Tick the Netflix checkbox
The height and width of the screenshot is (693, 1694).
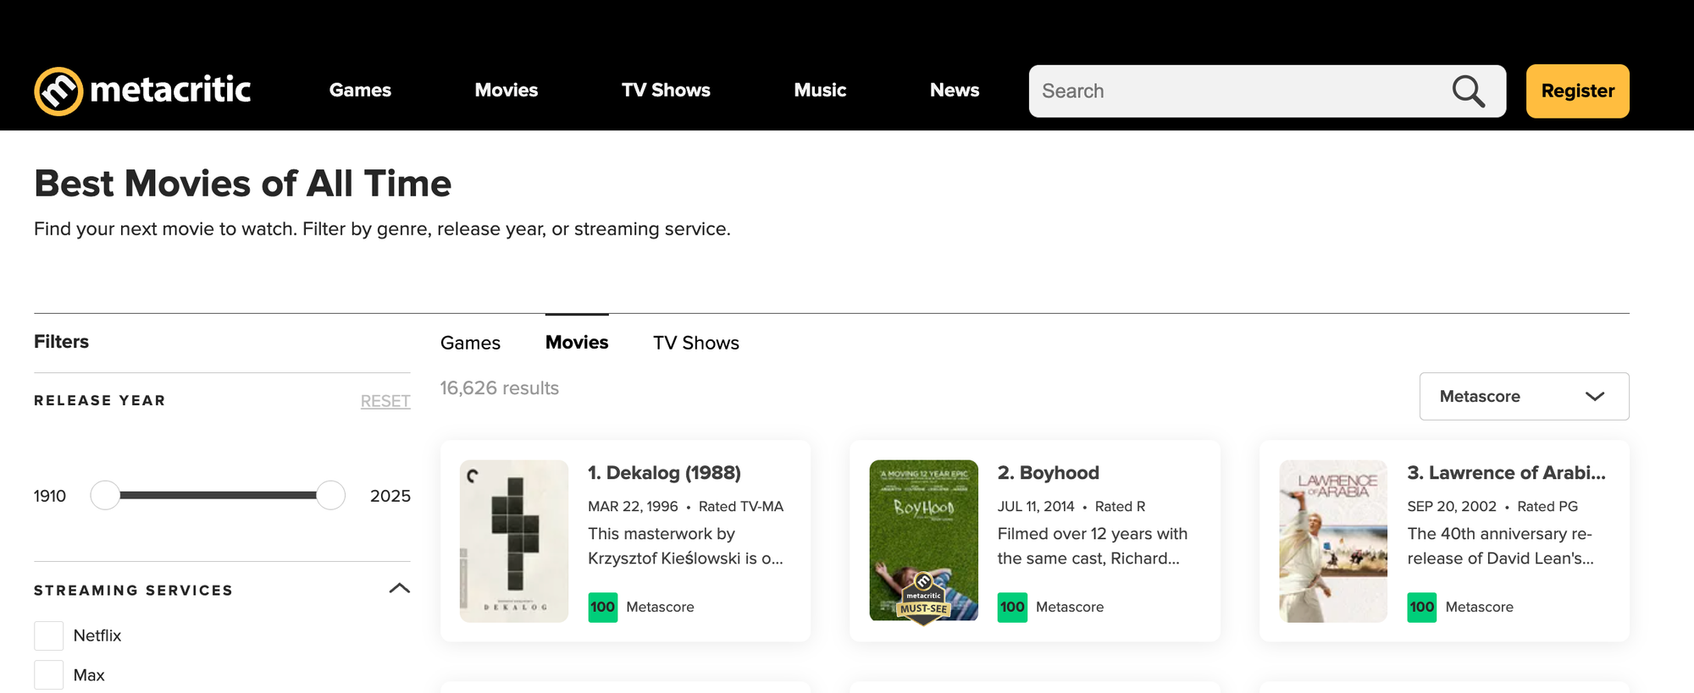click(48, 635)
